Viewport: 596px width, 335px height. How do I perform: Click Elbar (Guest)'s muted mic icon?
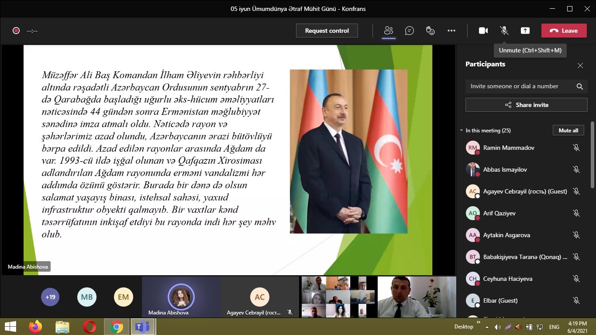(576, 300)
